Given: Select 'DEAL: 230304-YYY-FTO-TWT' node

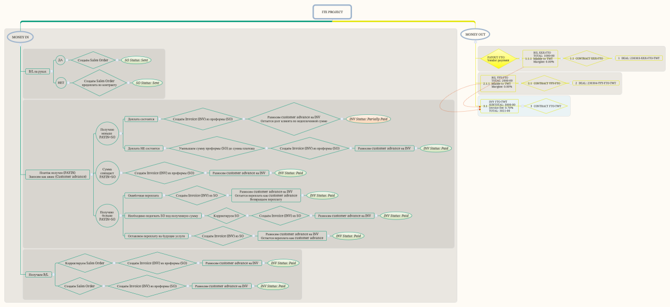Looking at the screenshot, I should coord(595,83).
